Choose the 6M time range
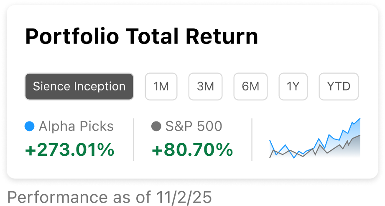This screenshot has height=206, width=385. coord(250,87)
